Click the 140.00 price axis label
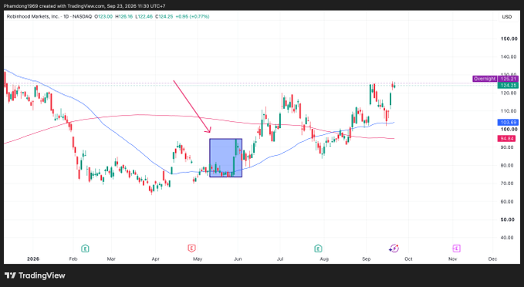 click(x=509, y=57)
